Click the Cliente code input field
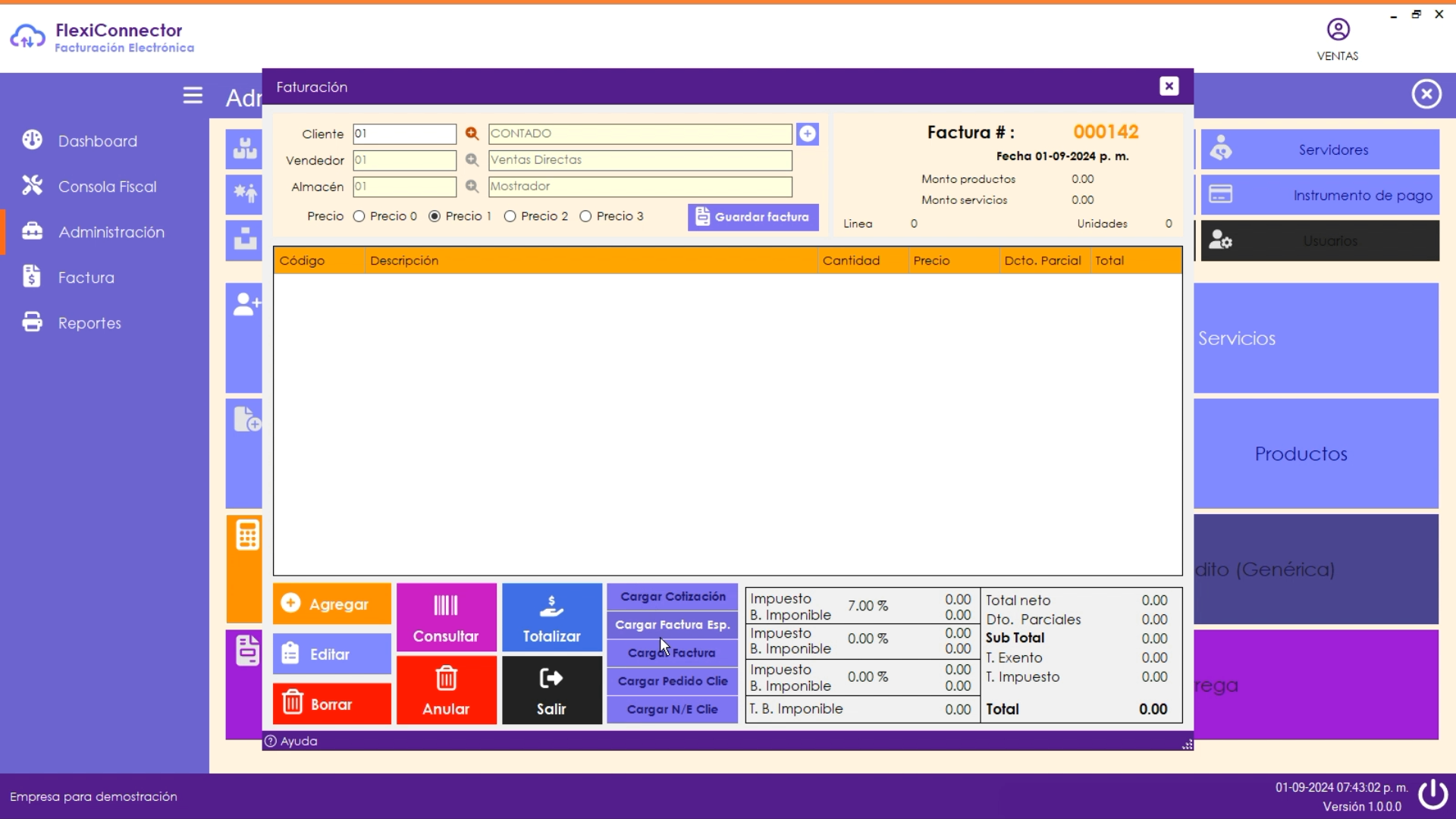This screenshot has width=1456, height=819. (404, 134)
